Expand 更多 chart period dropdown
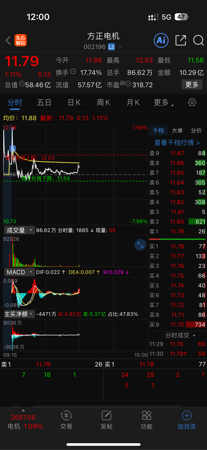 pos(163,102)
